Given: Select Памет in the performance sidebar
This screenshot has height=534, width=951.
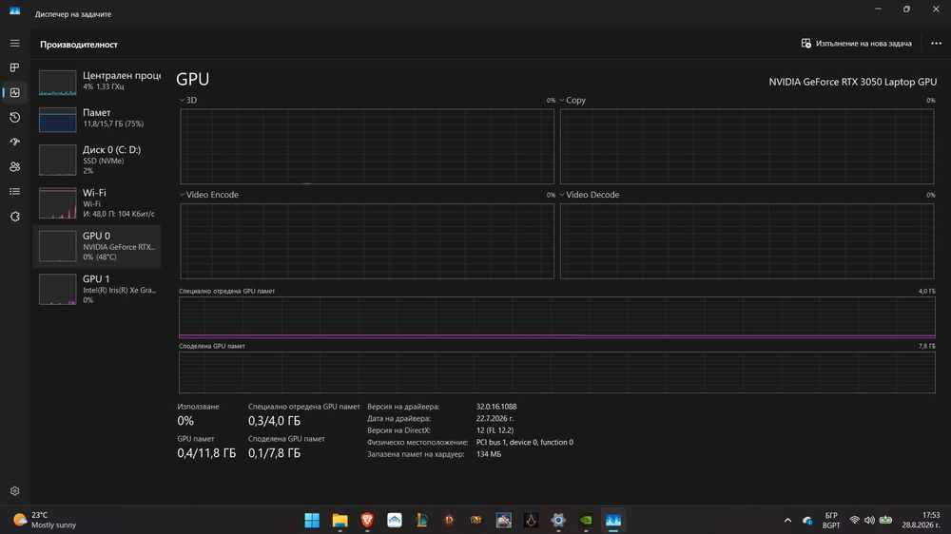Looking at the screenshot, I should click(97, 118).
